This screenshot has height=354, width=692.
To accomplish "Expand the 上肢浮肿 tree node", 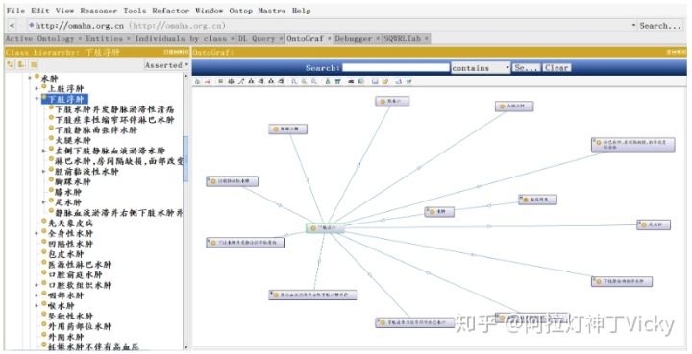I will (37, 88).
